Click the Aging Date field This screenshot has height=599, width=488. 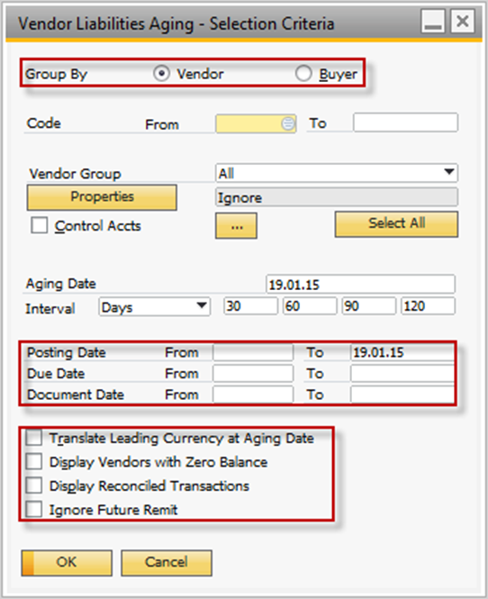(x=360, y=285)
